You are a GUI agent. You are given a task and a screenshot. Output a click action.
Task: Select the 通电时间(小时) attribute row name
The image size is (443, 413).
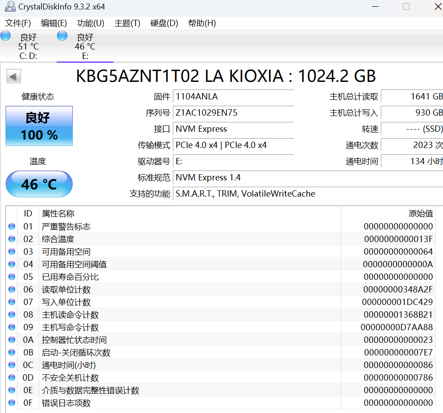pyautogui.click(x=68, y=365)
